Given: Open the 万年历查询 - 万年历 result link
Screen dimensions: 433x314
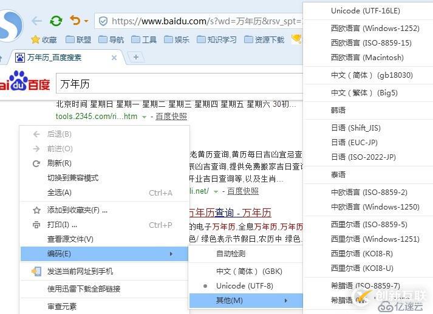Looking at the screenshot, I should (231, 213).
